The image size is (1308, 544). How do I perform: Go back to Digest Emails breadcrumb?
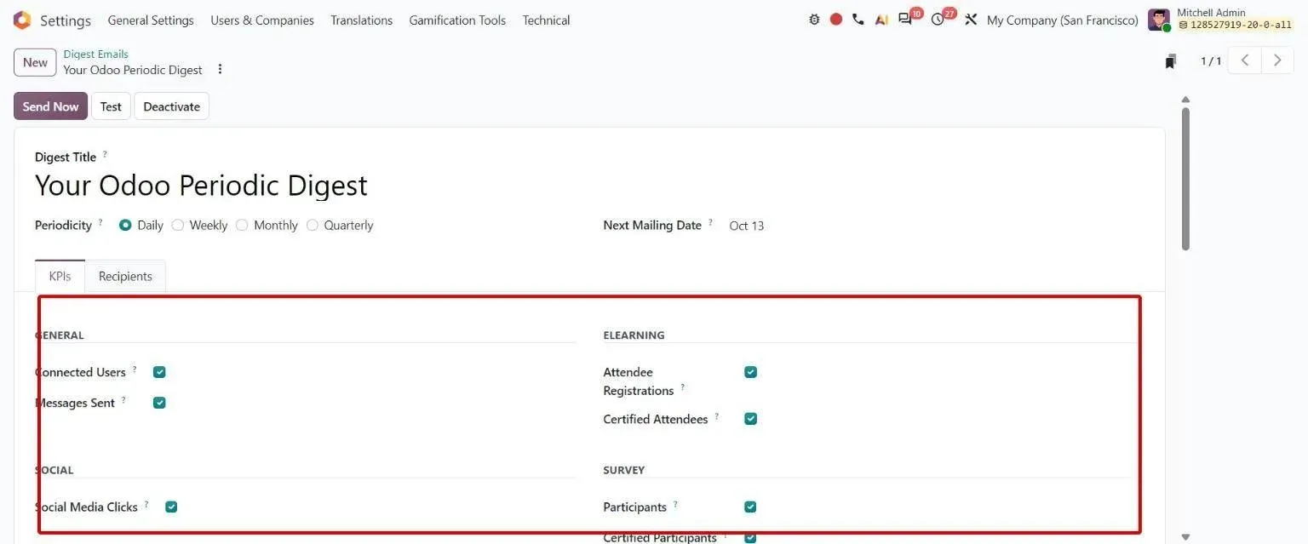point(95,54)
